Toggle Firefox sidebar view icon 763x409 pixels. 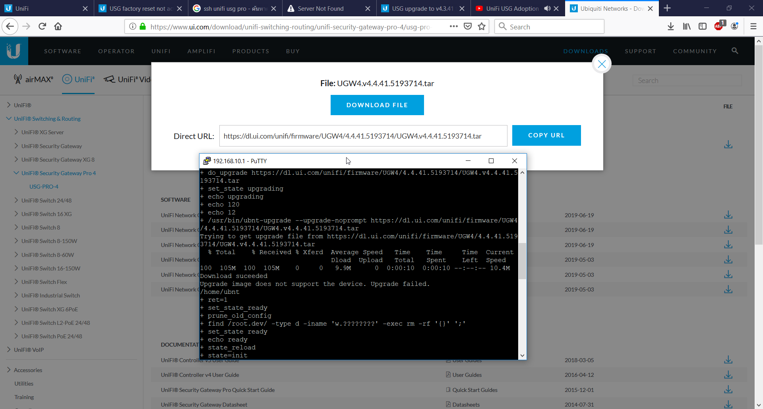pyautogui.click(x=703, y=27)
